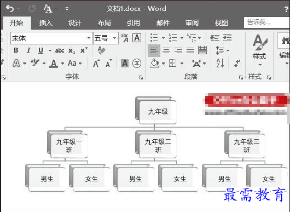This screenshot has width=290, height=212.
Task: Align text right
Action: [178, 50]
